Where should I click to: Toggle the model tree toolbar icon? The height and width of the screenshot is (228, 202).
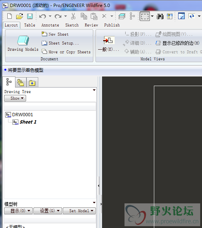click(132, 16)
